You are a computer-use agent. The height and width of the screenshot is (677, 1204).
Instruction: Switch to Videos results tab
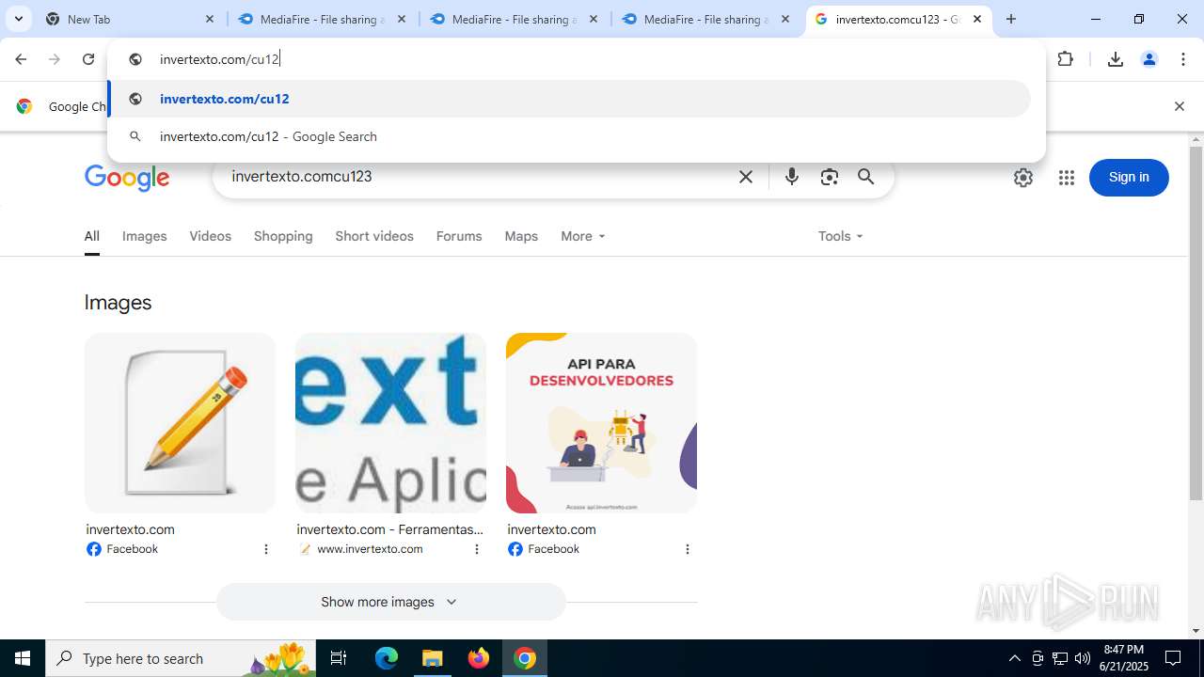coord(211,237)
